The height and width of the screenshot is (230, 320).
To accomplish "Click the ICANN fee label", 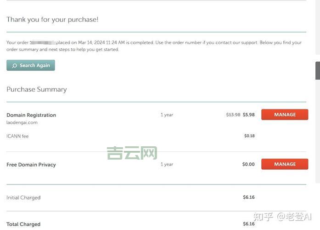I will click(17, 136).
